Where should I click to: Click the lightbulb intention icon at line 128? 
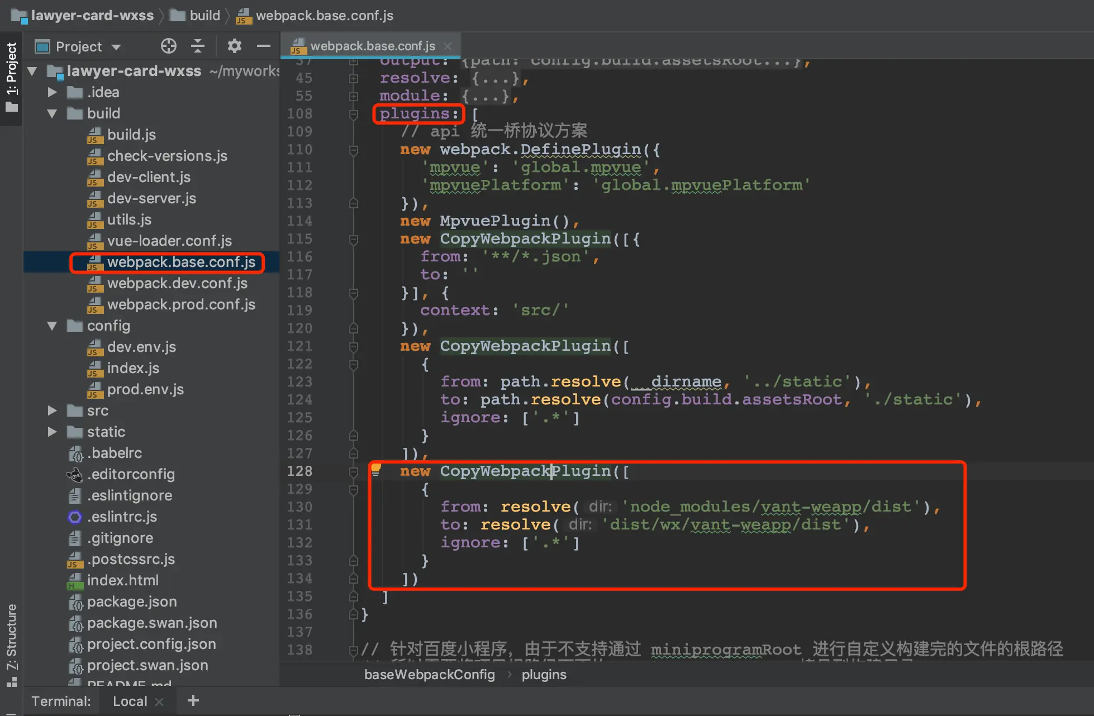click(376, 470)
